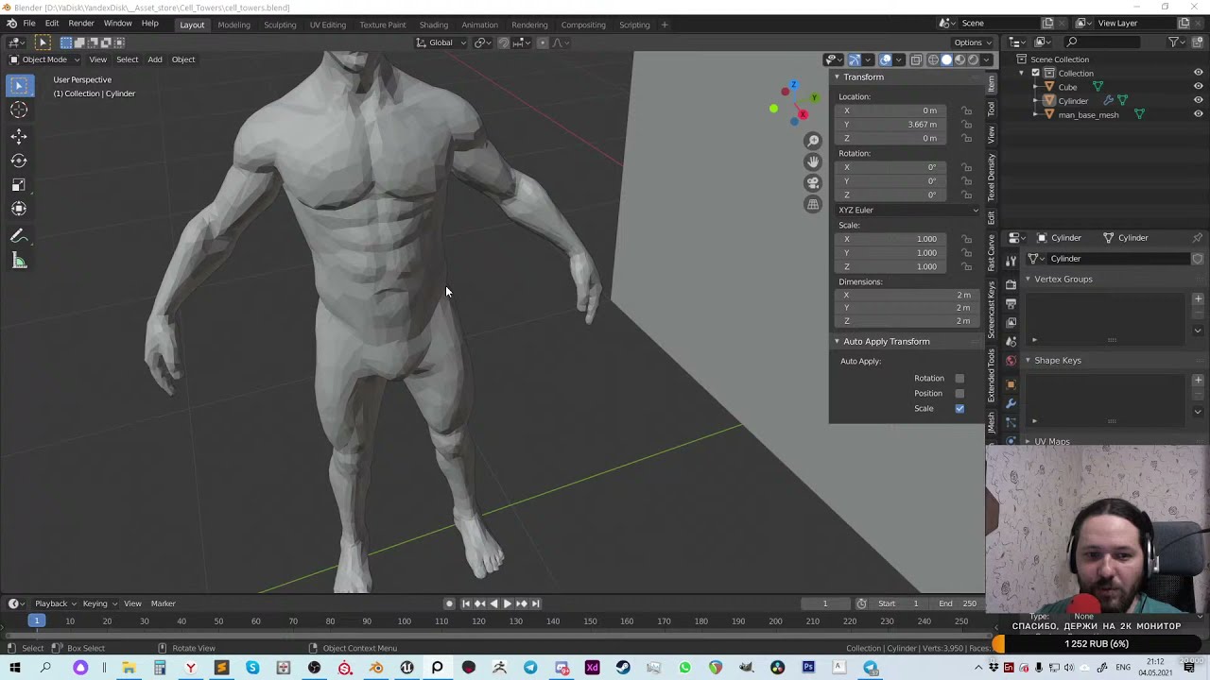Screen dimensions: 1210x680
Task: Switch perspective/orthographic view with grid gizmo
Action: pyautogui.click(x=813, y=204)
